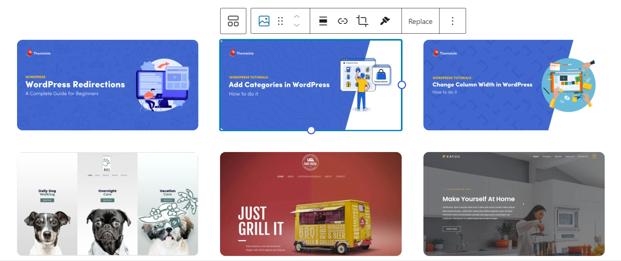
Task: Click the Replace button
Action: pos(421,21)
